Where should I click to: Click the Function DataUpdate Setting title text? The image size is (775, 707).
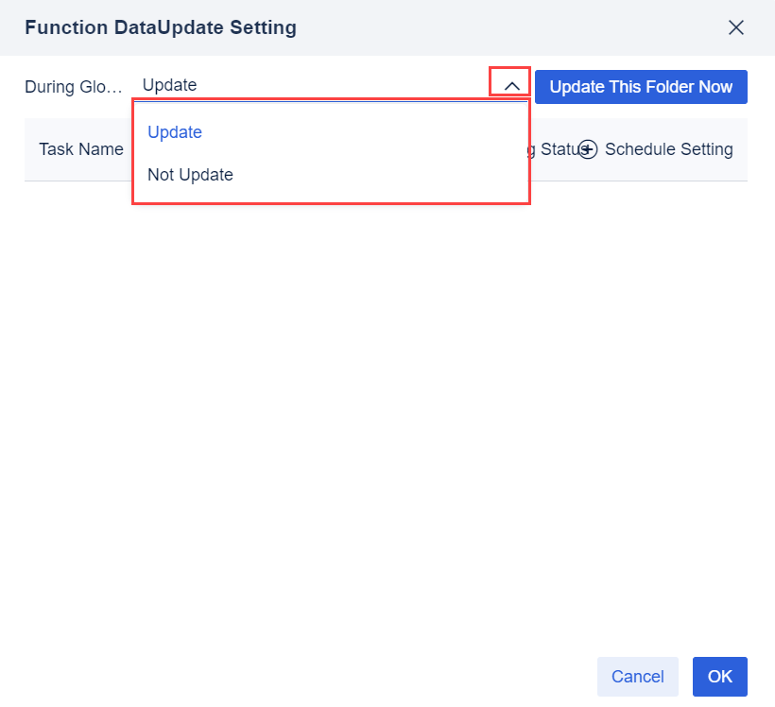click(161, 27)
